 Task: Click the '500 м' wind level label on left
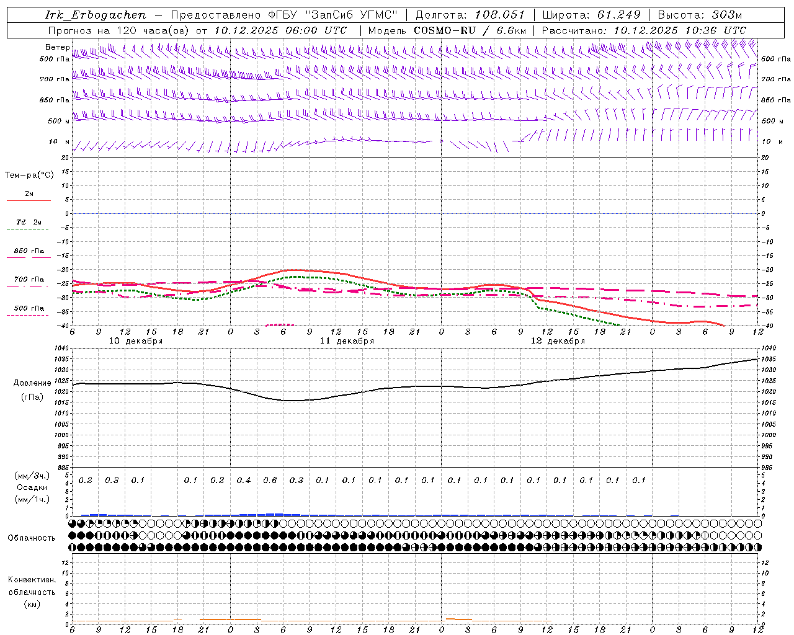(59, 121)
